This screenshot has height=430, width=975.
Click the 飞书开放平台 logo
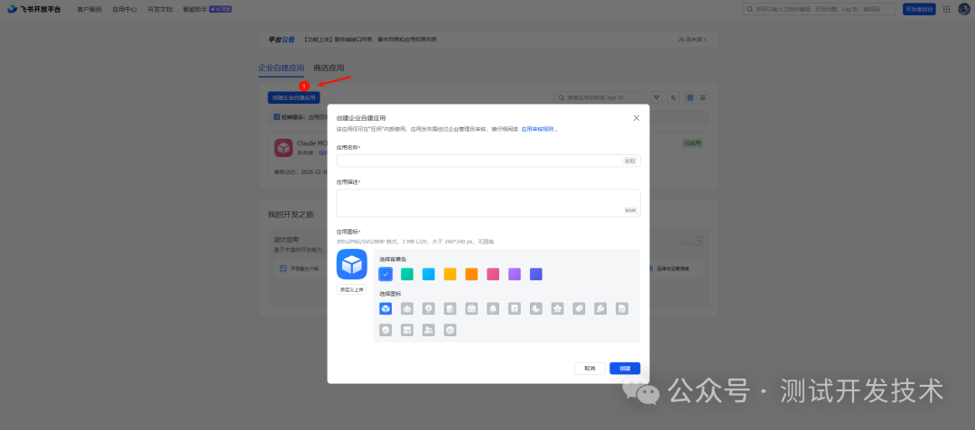coord(34,9)
